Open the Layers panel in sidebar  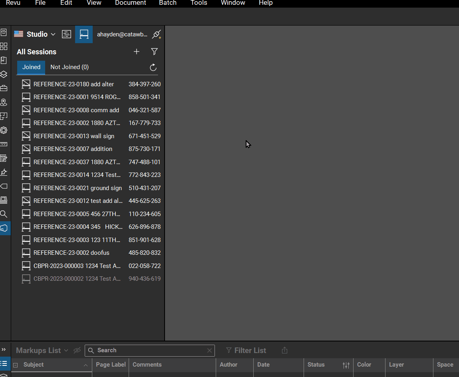(x=4, y=74)
